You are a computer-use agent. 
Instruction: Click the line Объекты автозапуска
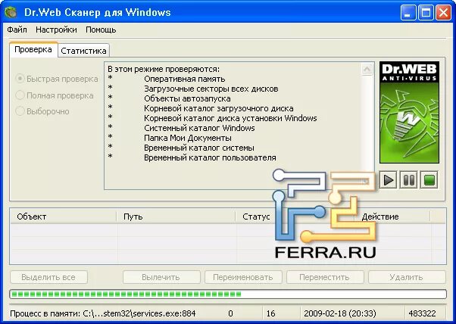(187, 98)
